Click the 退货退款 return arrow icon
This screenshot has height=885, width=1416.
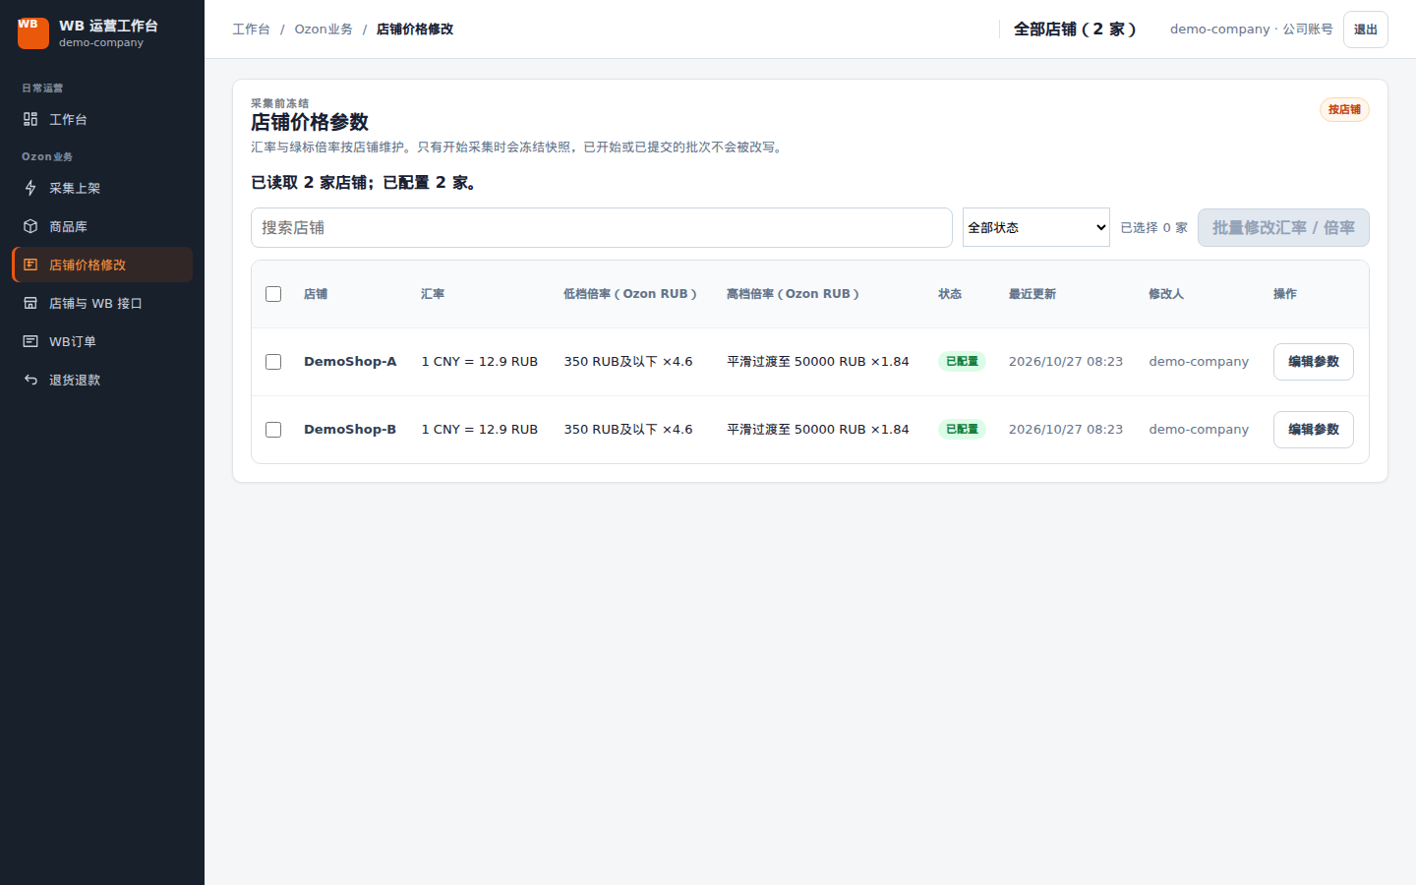point(30,380)
